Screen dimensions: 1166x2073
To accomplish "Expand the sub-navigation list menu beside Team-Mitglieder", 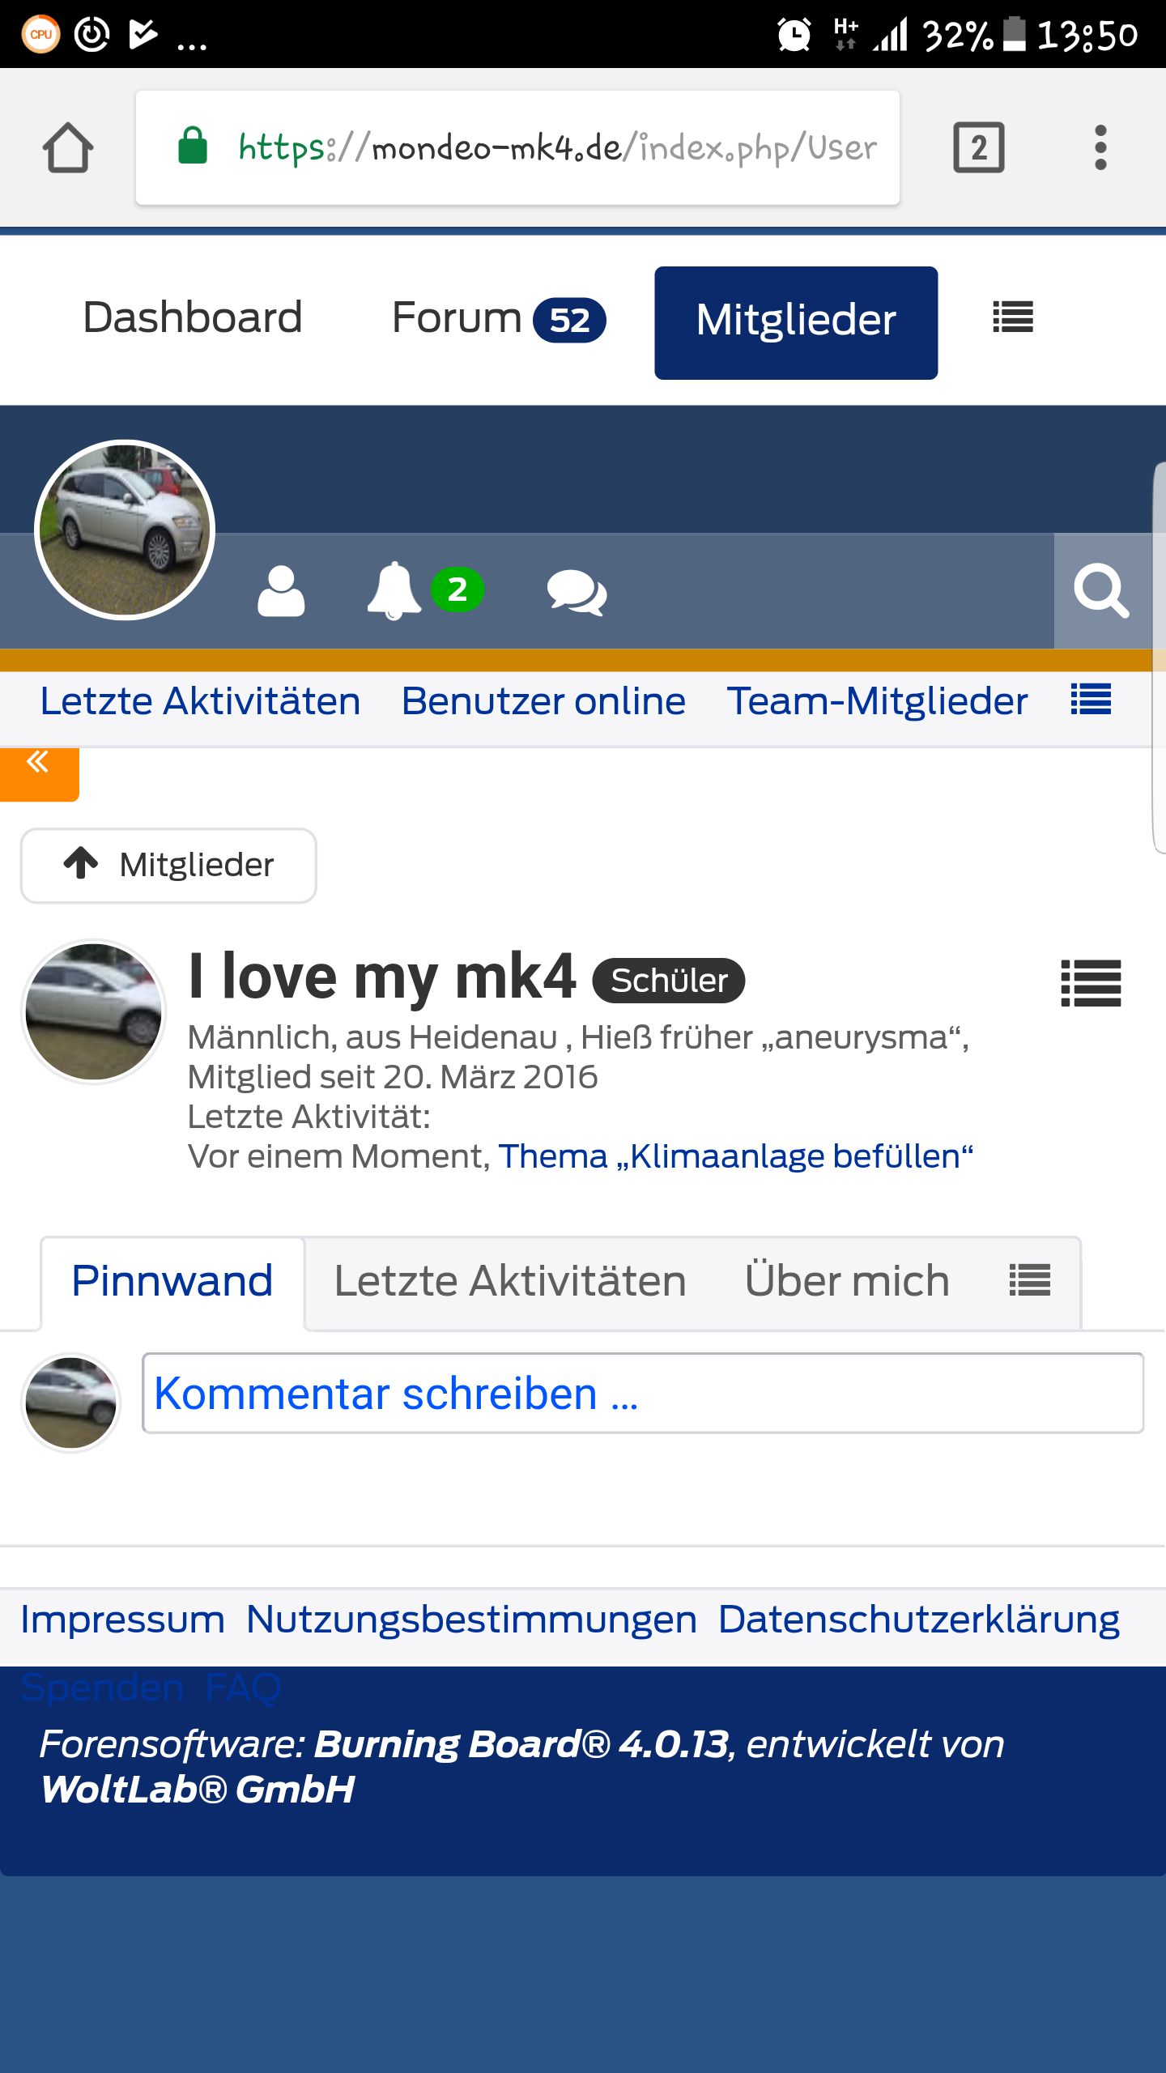I will pos(1091,700).
